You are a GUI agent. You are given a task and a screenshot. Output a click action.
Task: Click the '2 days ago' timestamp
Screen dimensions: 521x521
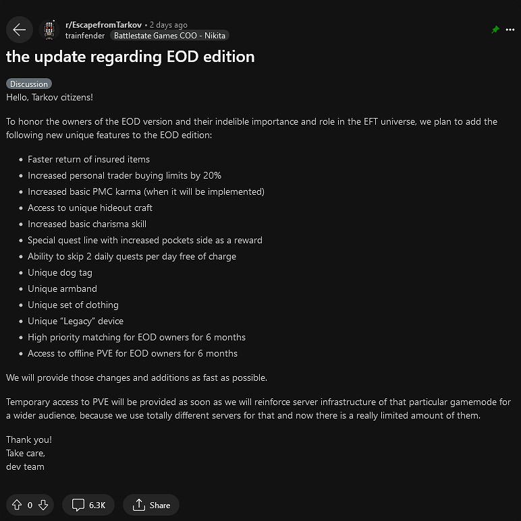click(x=169, y=25)
